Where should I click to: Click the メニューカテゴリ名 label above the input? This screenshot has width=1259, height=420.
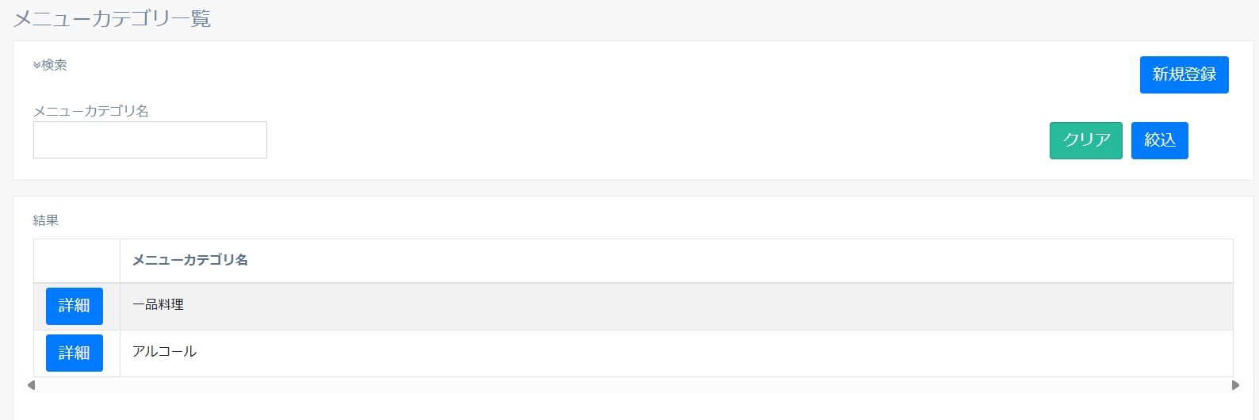[x=91, y=111]
